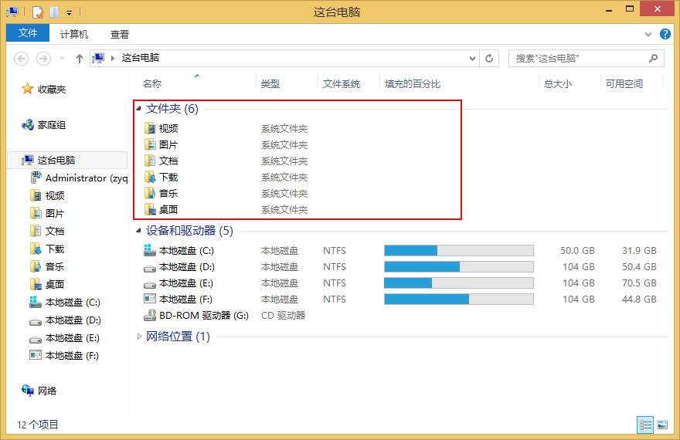This screenshot has height=440, width=680.
Task: Open 本地磁盘 (E:) in the navigation pane
Action: coord(73,338)
